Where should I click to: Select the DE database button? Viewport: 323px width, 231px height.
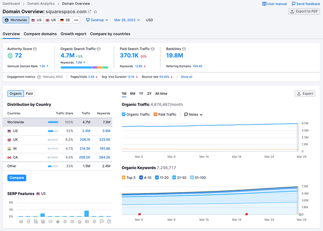pos(65,20)
